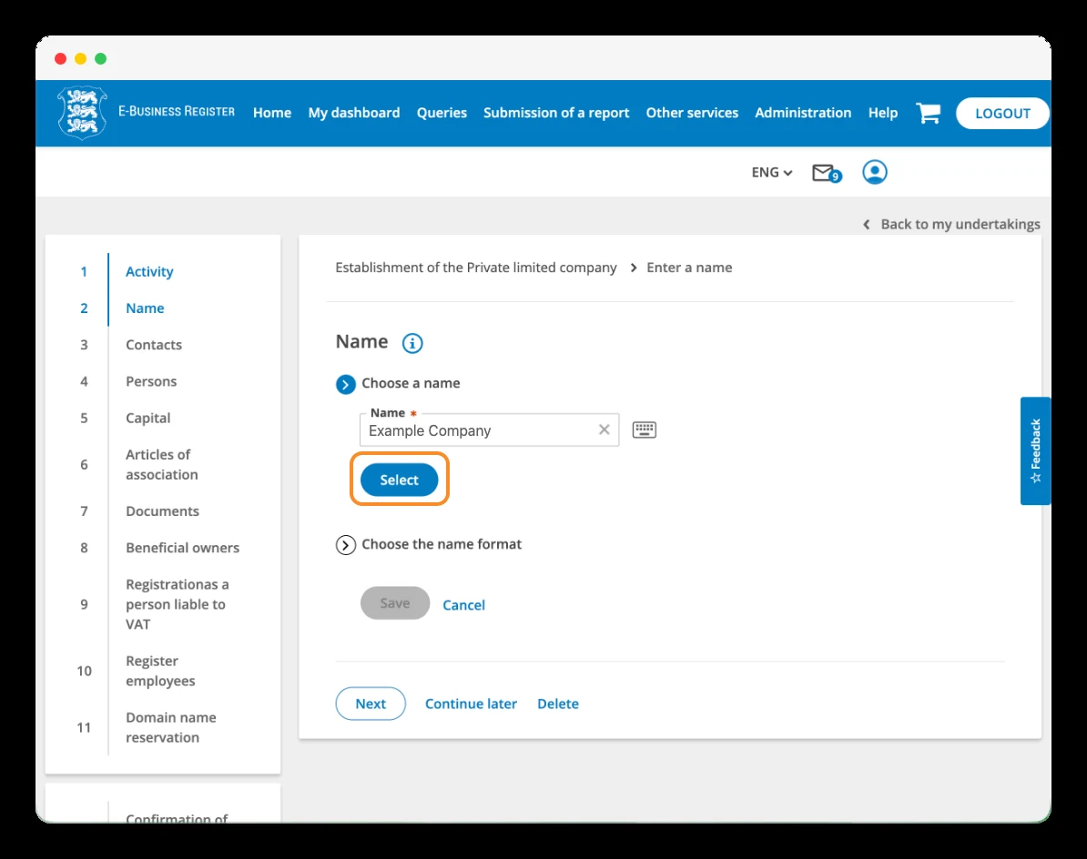Open the Queries menu
Screen dimensions: 1087x859
point(442,113)
